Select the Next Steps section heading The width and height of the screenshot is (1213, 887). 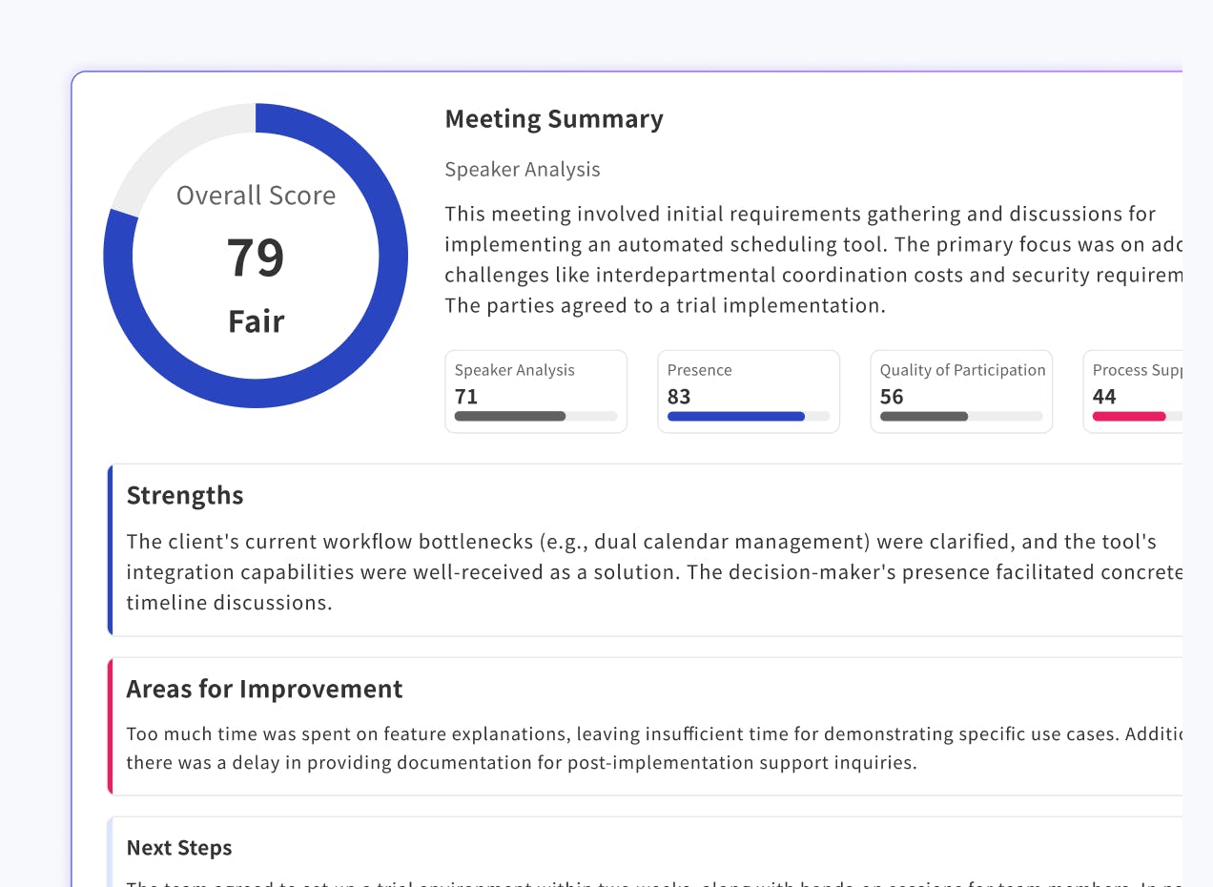[179, 848]
